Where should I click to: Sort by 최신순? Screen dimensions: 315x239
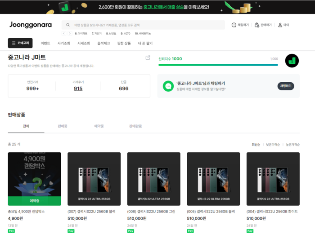256,145
